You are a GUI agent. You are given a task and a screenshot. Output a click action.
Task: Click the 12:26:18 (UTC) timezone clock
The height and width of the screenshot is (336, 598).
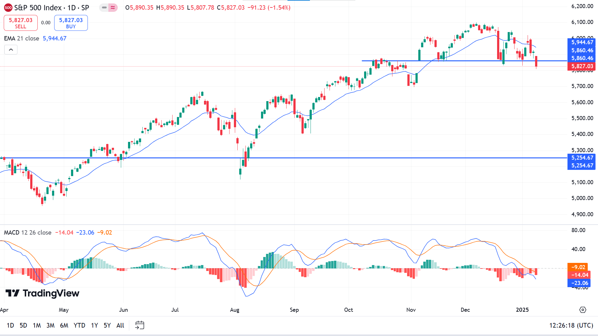[571, 325]
